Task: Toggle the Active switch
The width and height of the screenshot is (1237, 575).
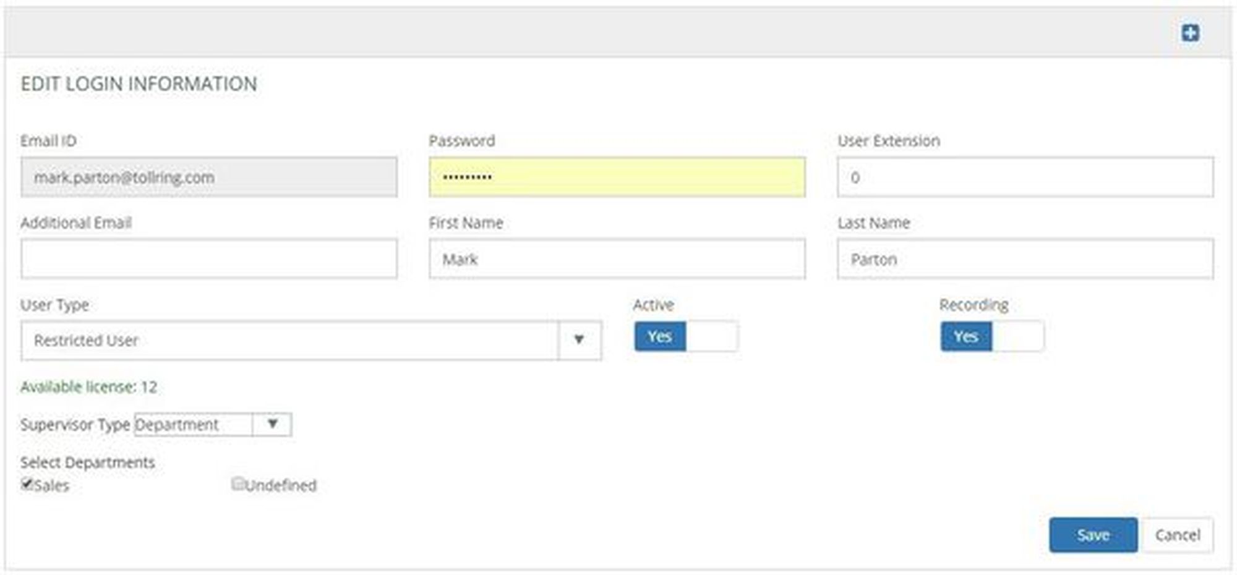Action: [685, 336]
